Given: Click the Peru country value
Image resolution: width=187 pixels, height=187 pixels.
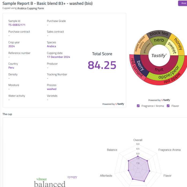Looking at the screenshot, I should pos(11,68).
